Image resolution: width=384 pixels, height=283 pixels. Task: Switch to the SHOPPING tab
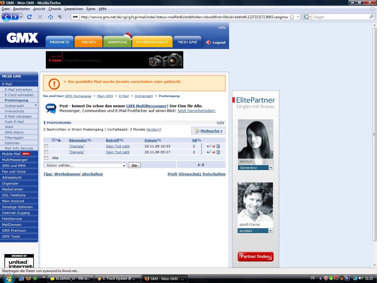point(117,42)
